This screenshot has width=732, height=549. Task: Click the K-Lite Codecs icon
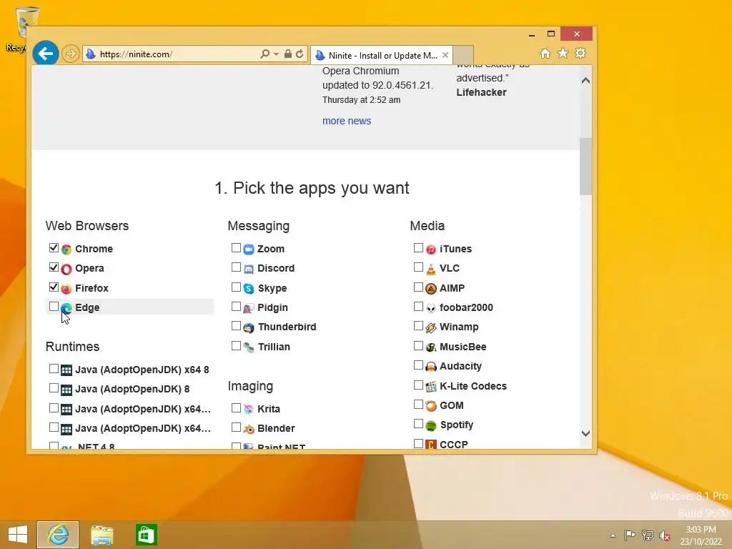pos(431,387)
